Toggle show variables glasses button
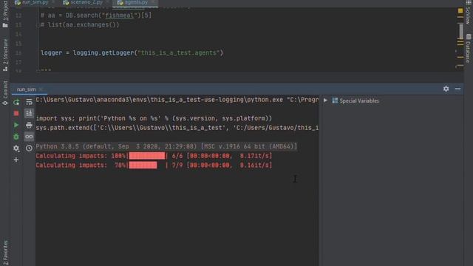The width and height of the screenshot is (473, 266). coord(29,137)
